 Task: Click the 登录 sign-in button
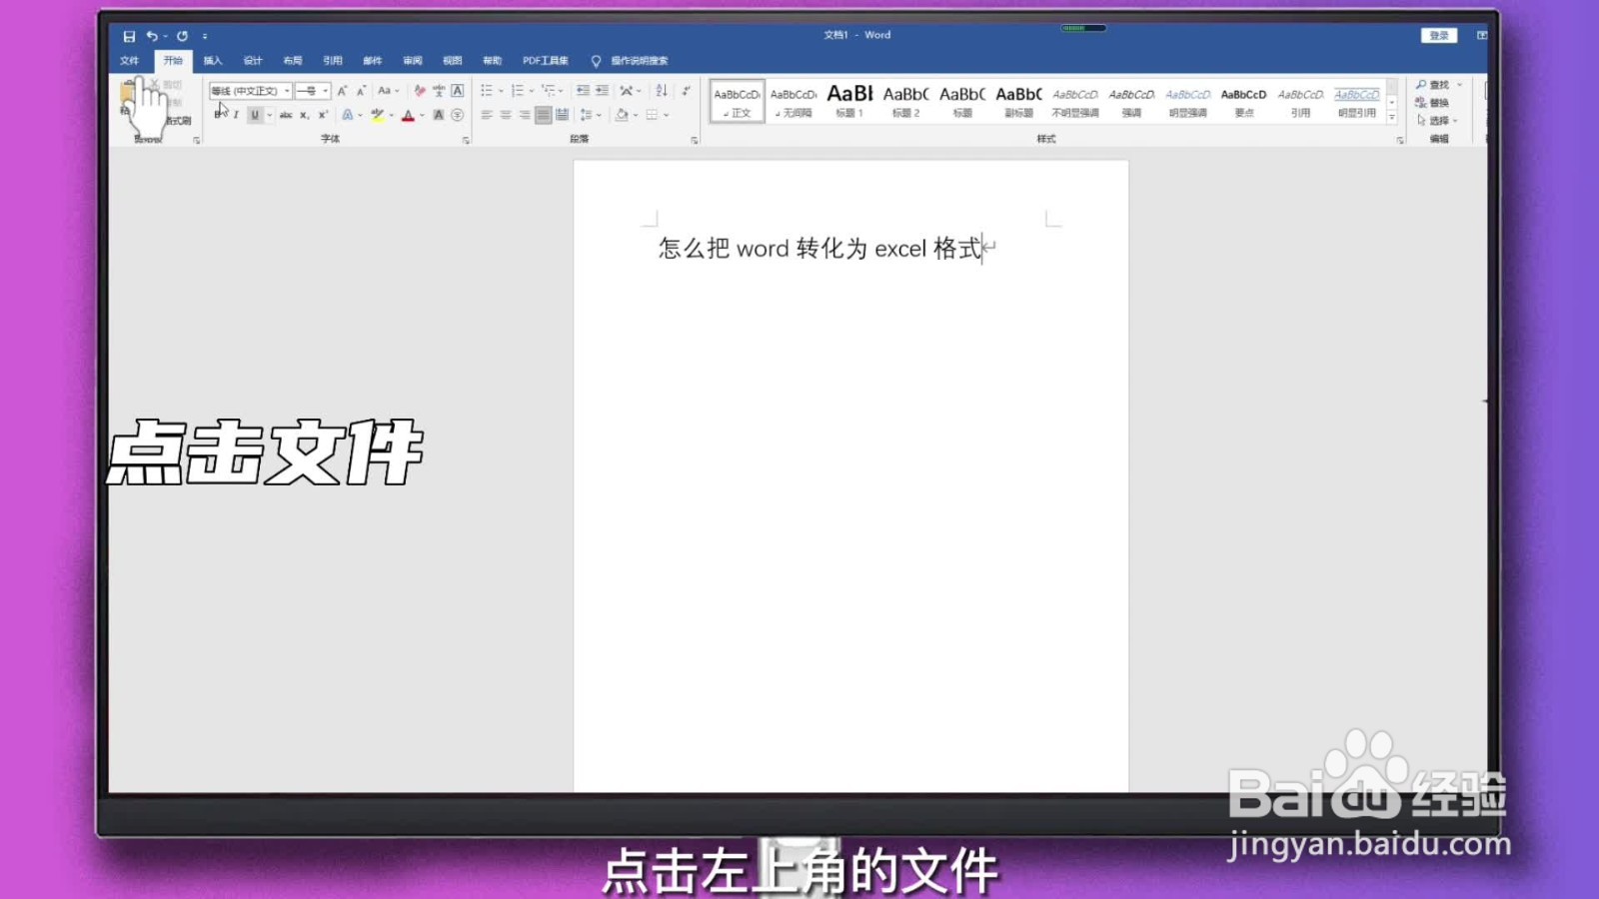click(1439, 35)
